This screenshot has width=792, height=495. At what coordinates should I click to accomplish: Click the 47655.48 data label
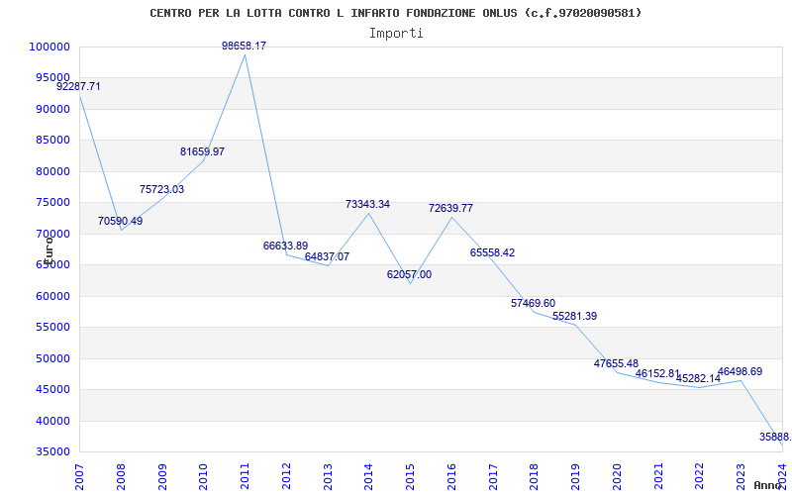[x=616, y=363]
